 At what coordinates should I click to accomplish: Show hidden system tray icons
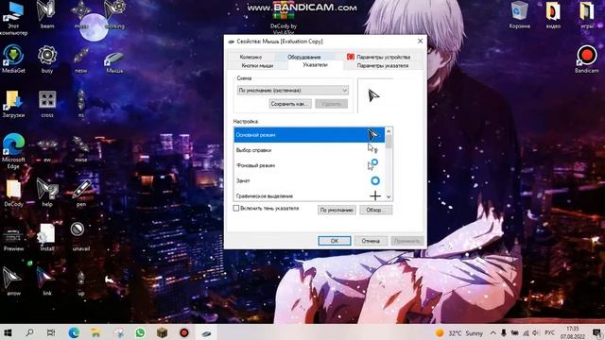tap(493, 332)
